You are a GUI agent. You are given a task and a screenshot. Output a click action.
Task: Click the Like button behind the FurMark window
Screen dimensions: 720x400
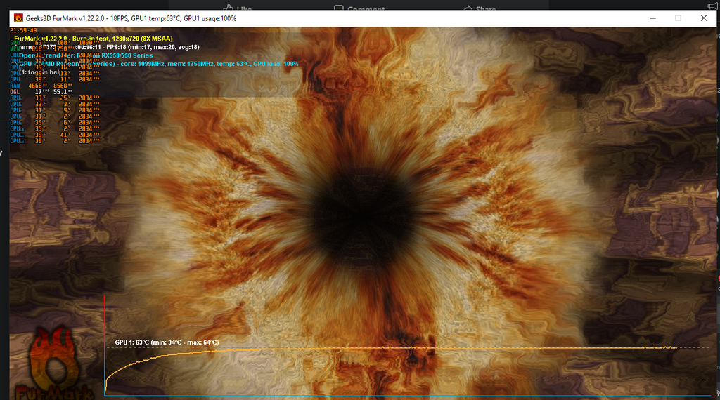238,6
